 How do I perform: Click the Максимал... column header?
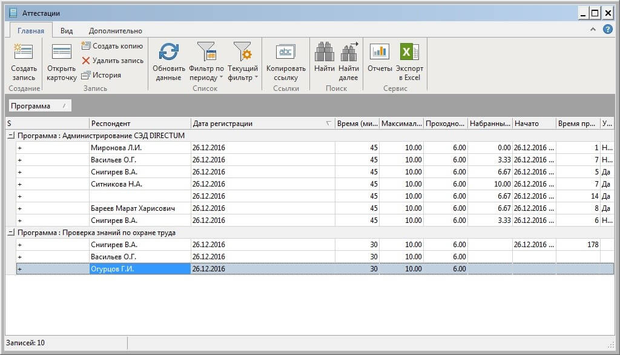click(401, 124)
